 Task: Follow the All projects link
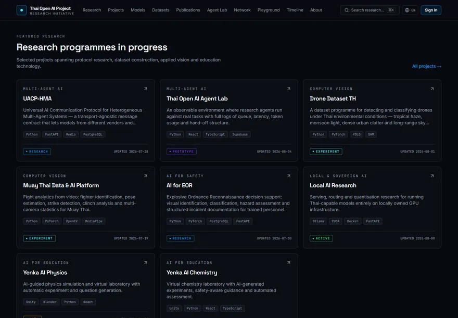point(426,66)
